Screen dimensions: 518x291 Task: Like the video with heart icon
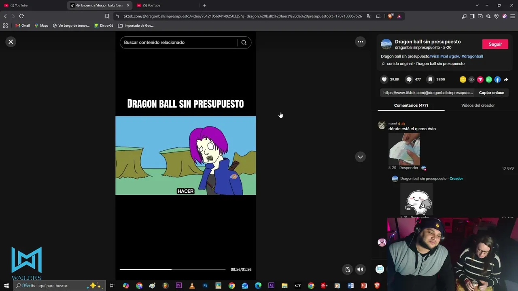point(384,79)
